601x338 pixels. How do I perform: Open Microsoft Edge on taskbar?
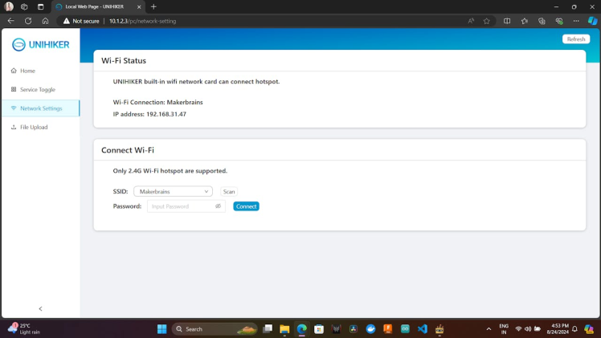pos(301,329)
